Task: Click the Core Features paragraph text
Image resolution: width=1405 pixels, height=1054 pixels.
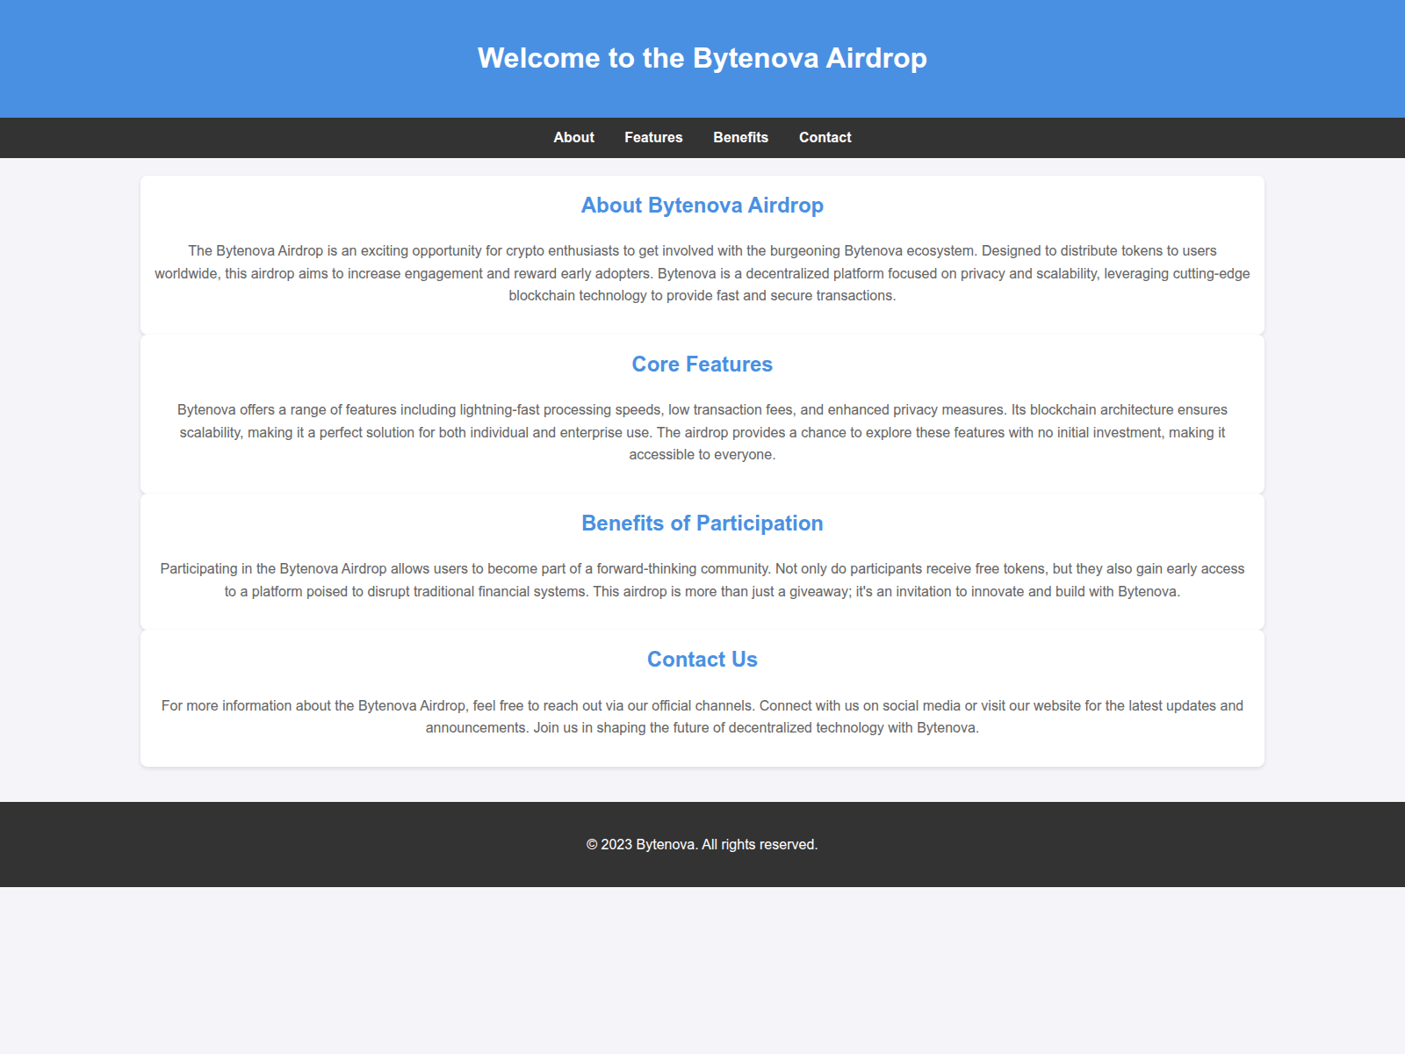Action: pos(702,432)
